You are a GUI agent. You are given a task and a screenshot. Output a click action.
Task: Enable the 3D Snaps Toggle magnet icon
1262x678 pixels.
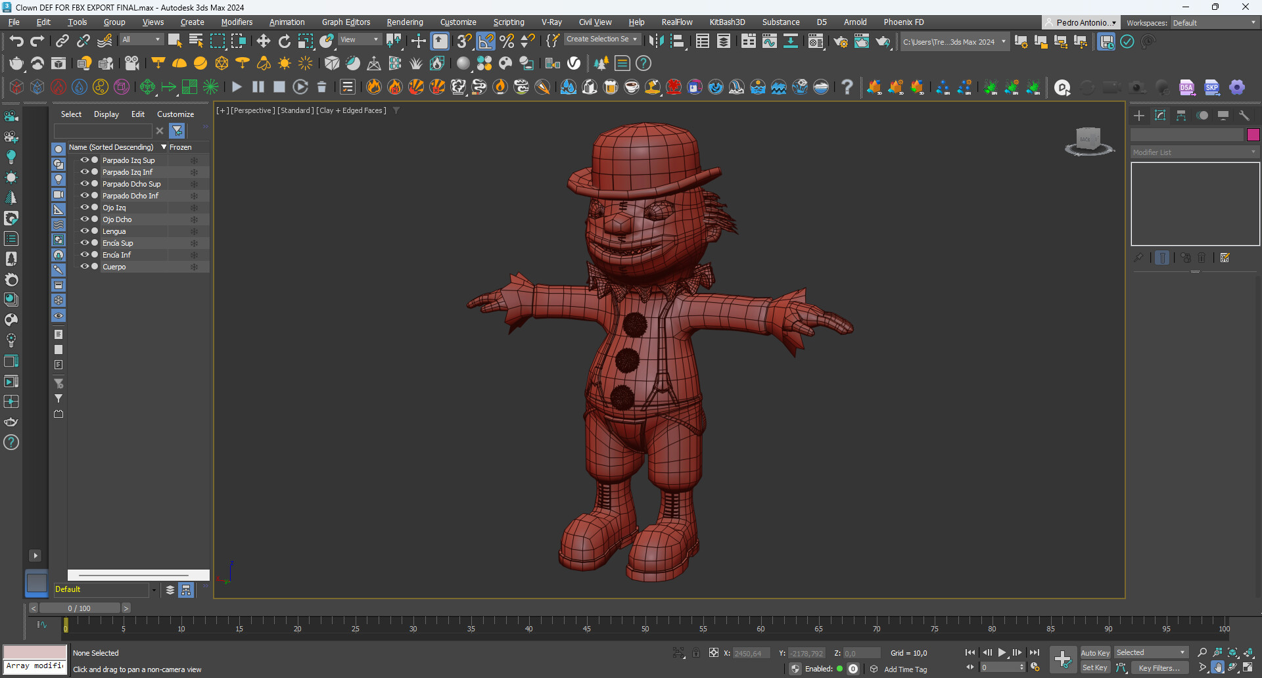click(464, 41)
